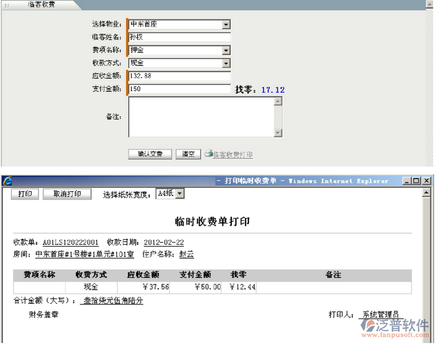Select paper width from A4纸 dropdown
Screen dimensions: 435x344
180,194
